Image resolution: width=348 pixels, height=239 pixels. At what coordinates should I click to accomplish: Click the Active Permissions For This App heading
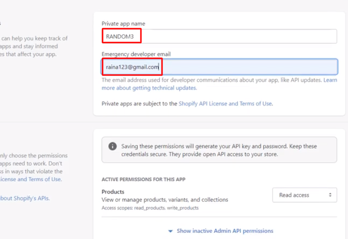pos(143,179)
